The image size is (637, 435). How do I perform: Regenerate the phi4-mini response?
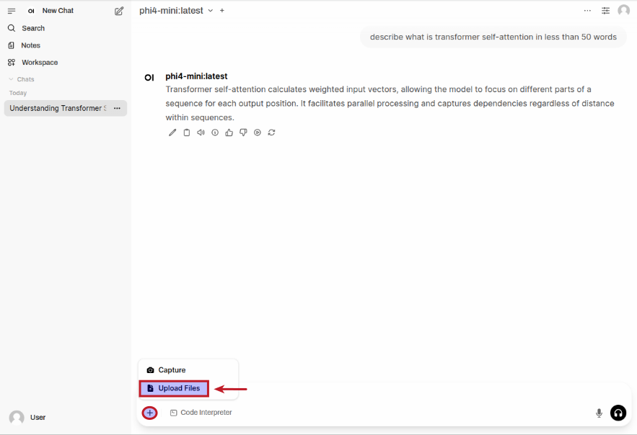pyautogui.click(x=272, y=132)
